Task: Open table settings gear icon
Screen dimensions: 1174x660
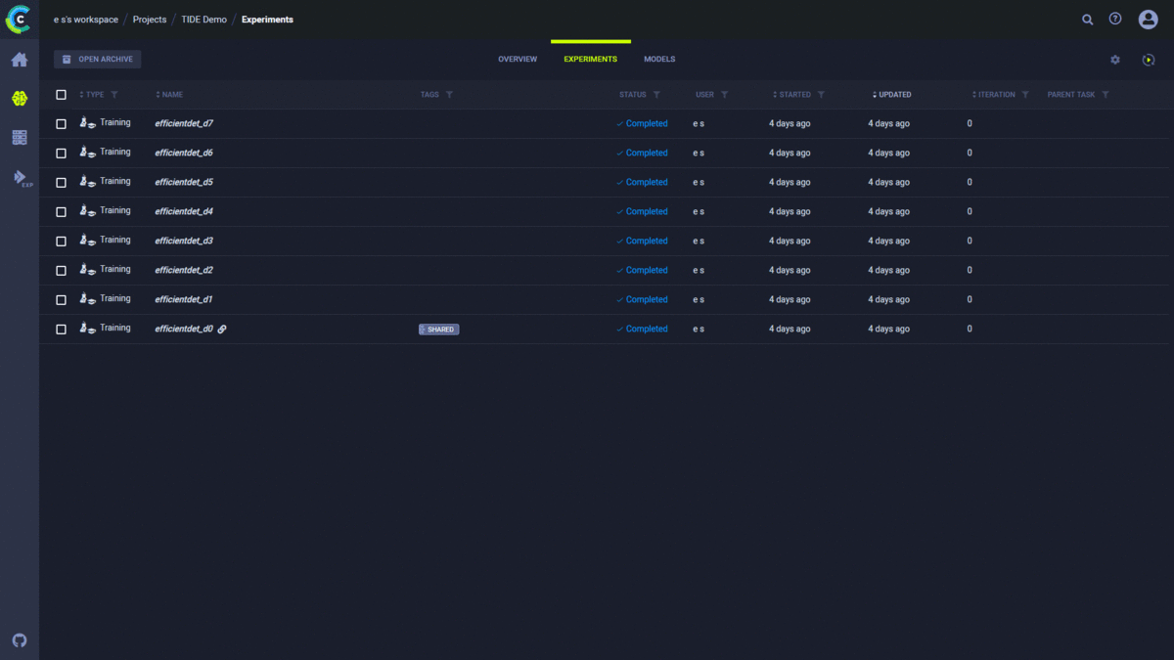Action: (1115, 60)
